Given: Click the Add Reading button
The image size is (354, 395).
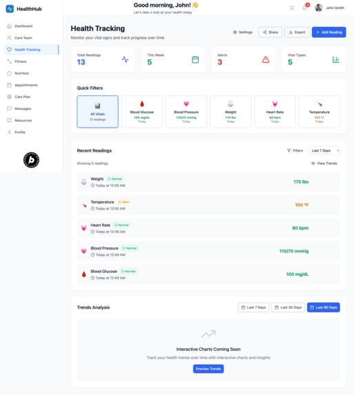Looking at the screenshot, I should click(x=328, y=32).
